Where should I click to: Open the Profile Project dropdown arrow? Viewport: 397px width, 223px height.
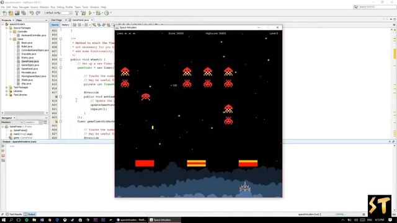(x=110, y=13)
